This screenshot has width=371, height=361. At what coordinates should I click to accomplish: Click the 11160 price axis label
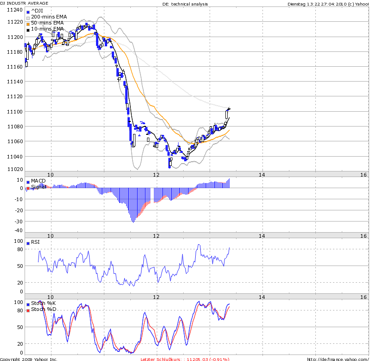coord(15,67)
